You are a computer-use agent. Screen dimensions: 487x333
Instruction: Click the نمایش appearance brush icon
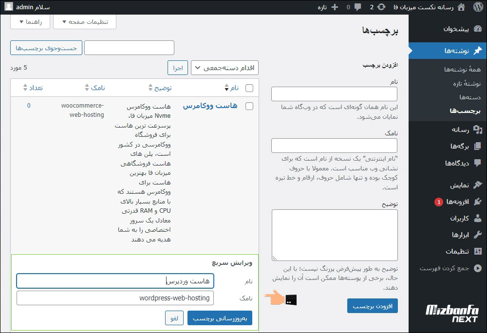(478, 185)
